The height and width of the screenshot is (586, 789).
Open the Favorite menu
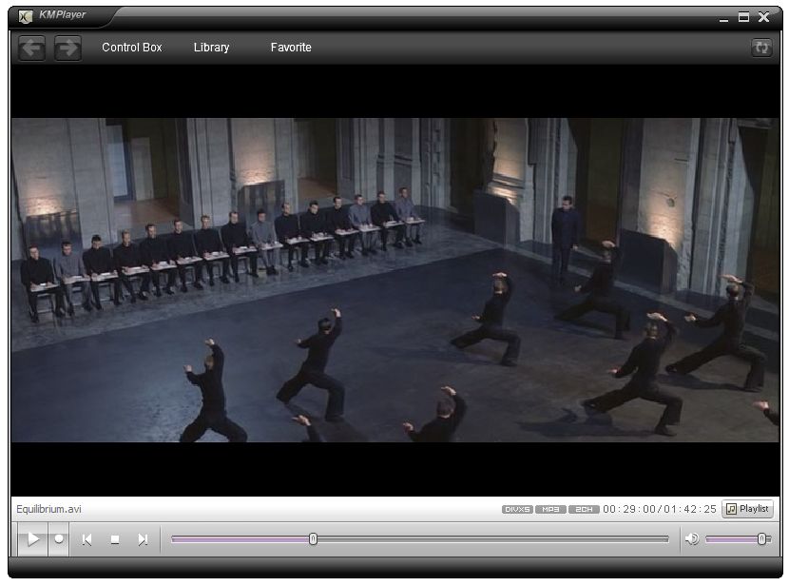[291, 48]
